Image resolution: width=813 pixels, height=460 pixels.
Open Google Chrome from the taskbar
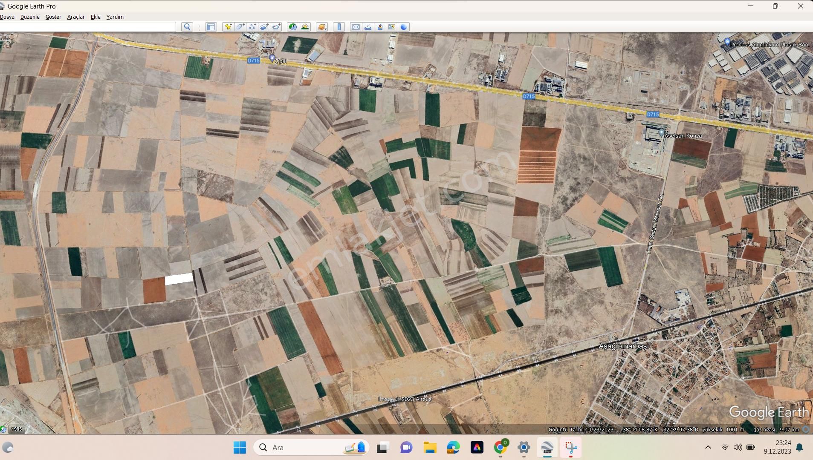(x=500, y=447)
